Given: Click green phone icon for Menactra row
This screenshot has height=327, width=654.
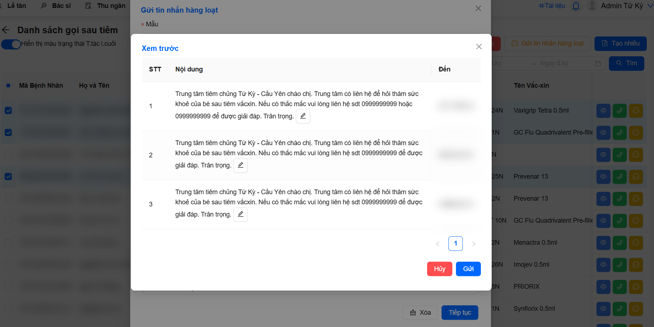Looking at the screenshot, I should (619, 243).
